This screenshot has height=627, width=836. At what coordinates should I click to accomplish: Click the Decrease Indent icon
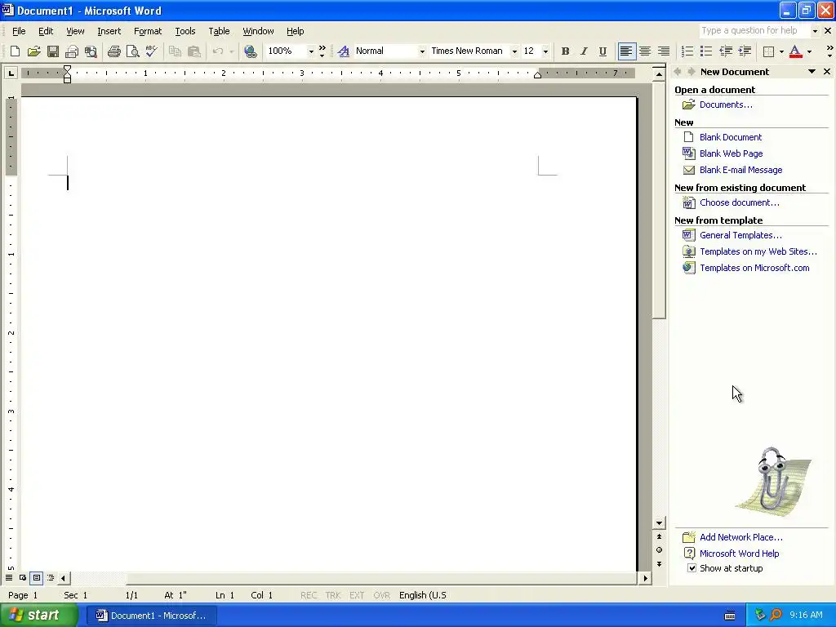pos(726,51)
